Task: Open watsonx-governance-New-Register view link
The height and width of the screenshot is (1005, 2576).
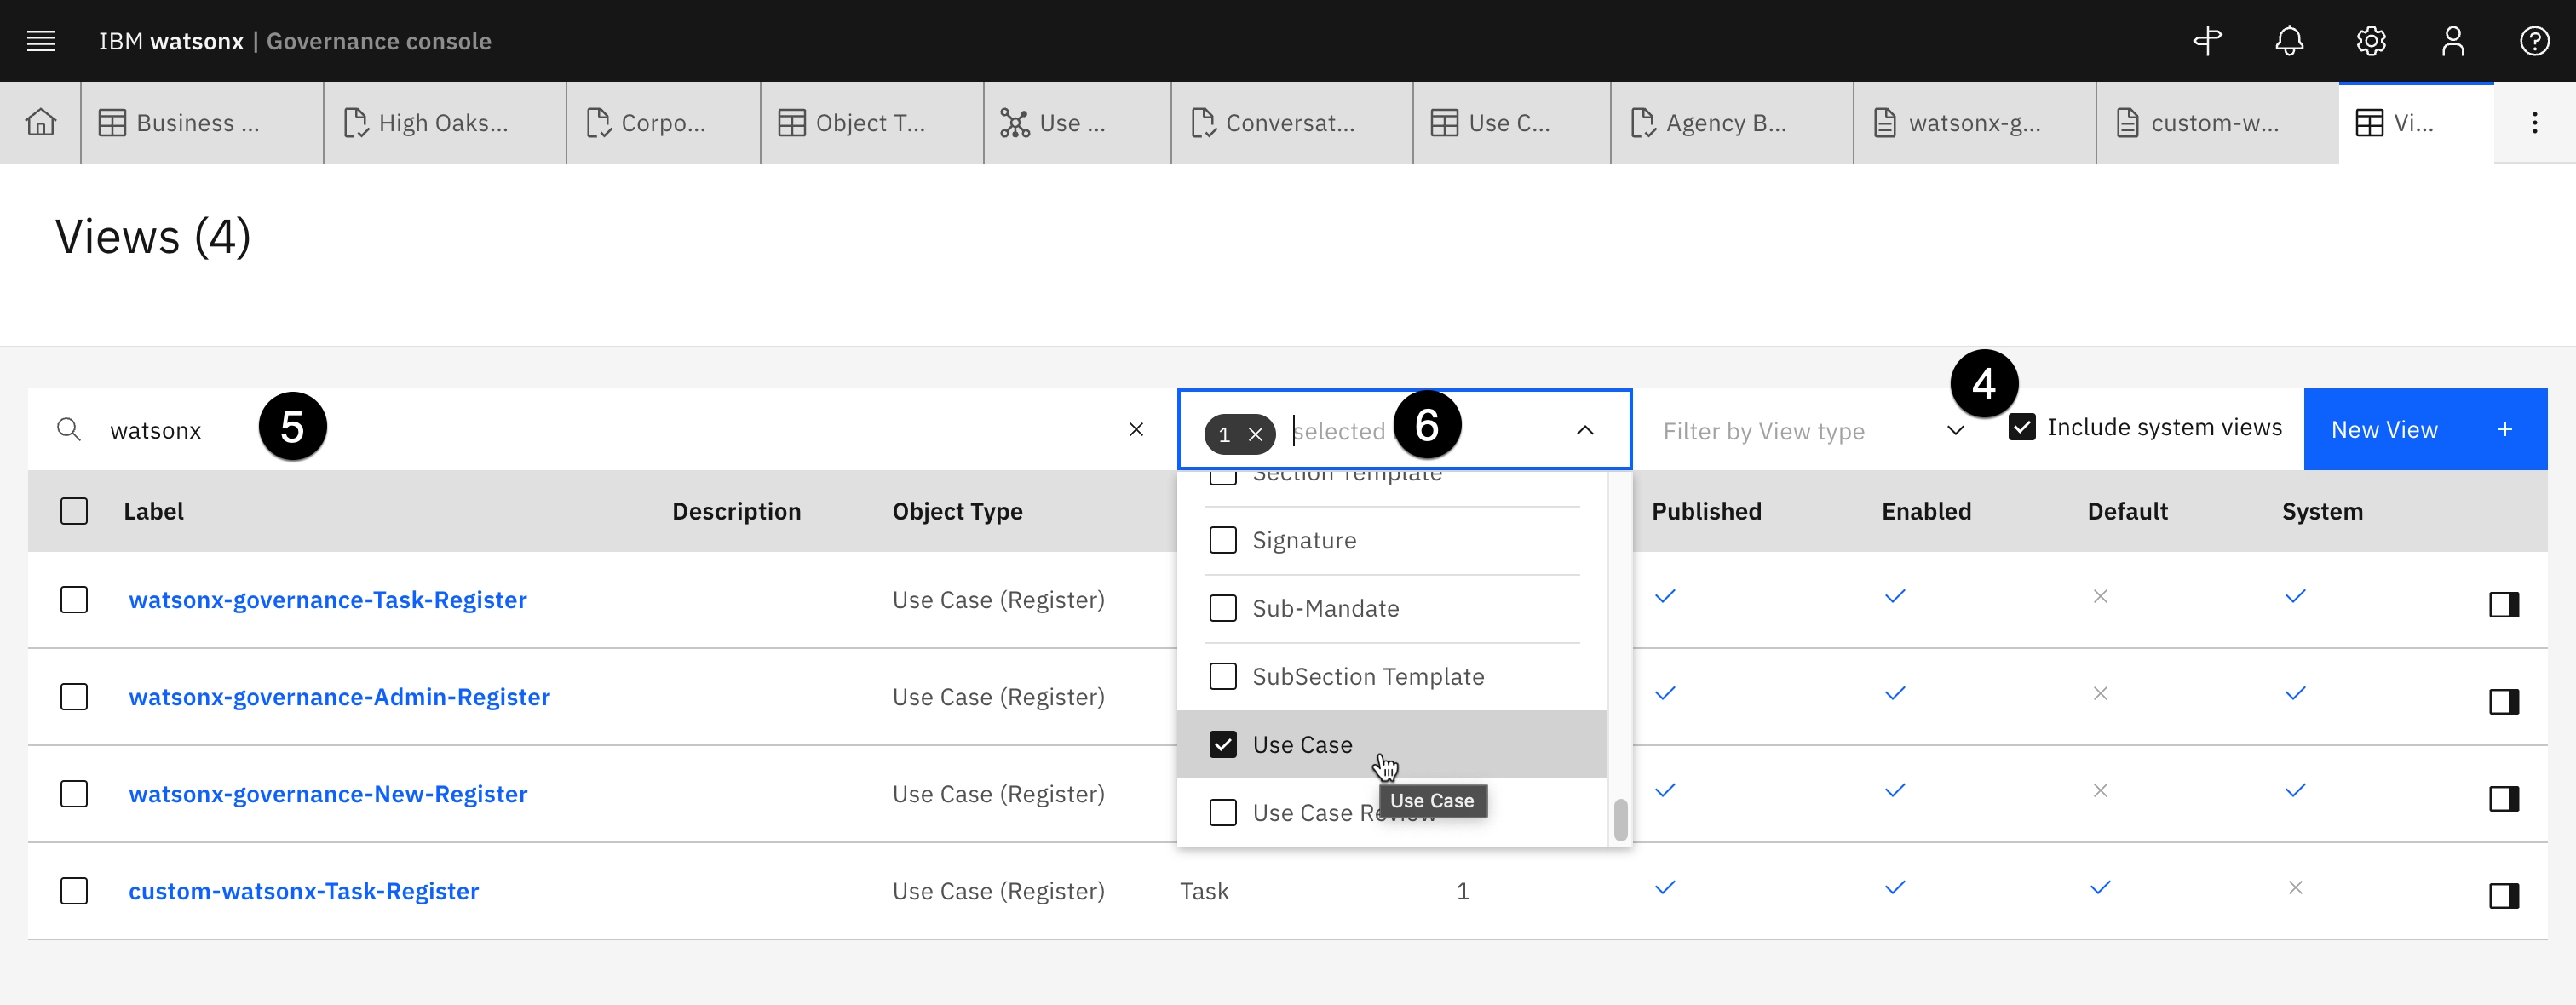Action: point(328,793)
